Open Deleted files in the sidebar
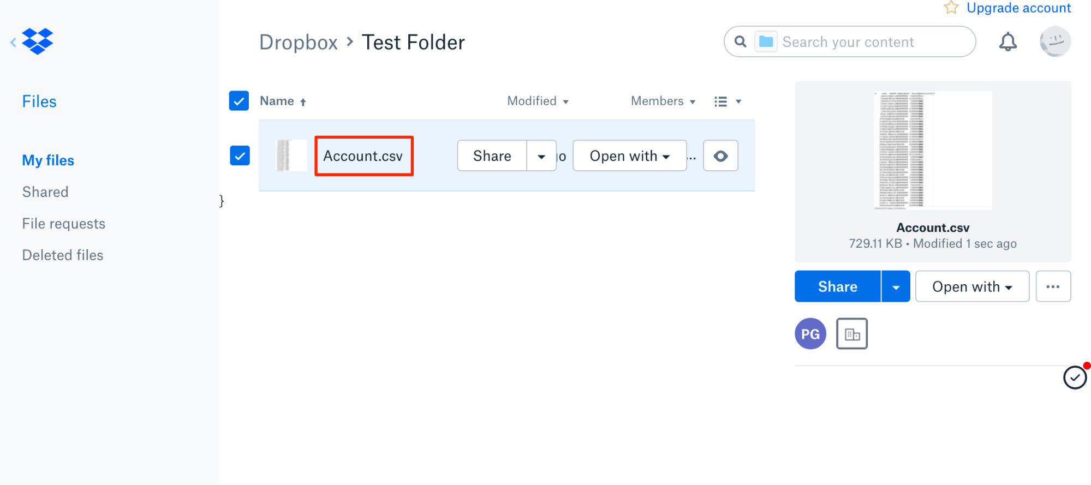The width and height of the screenshot is (1091, 485). coord(63,255)
